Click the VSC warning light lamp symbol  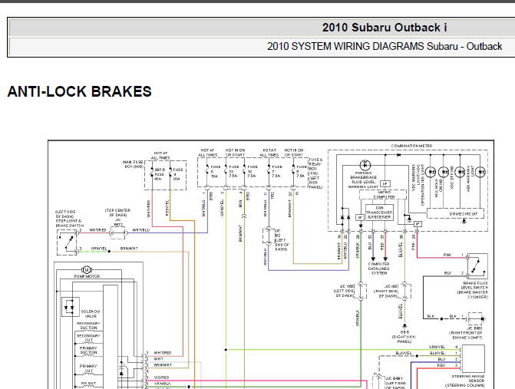click(x=431, y=172)
